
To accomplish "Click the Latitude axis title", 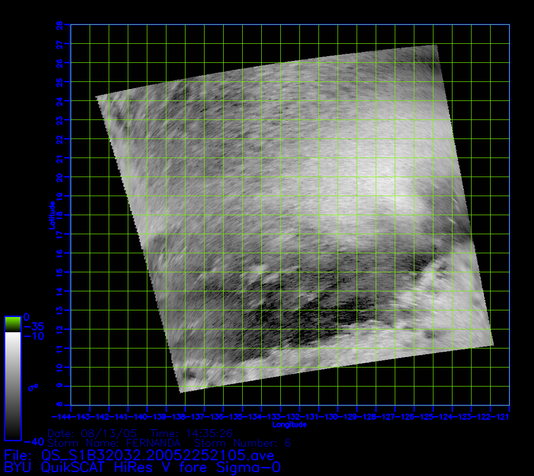I will pos(51,215).
